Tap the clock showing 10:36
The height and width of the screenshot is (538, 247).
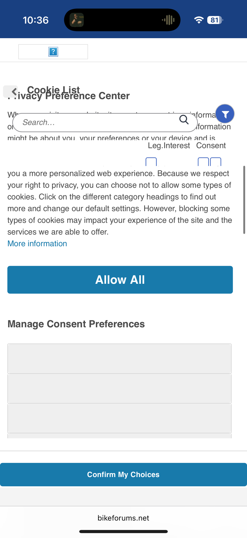pyautogui.click(x=35, y=20)
